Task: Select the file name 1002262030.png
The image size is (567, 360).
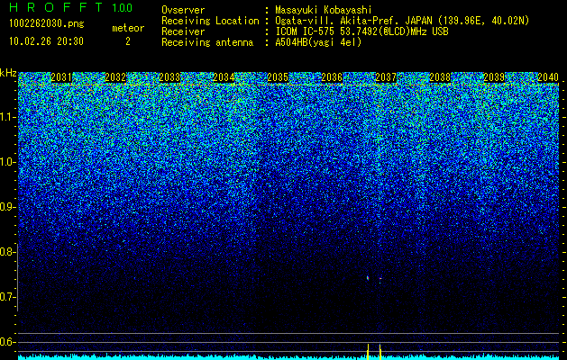Action: (x=47, y=24)
